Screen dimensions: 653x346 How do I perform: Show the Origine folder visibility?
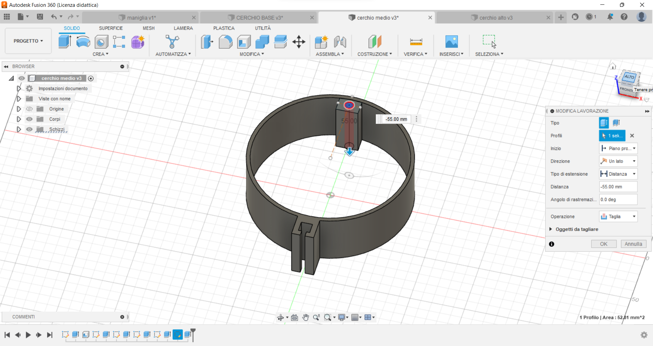29,109
